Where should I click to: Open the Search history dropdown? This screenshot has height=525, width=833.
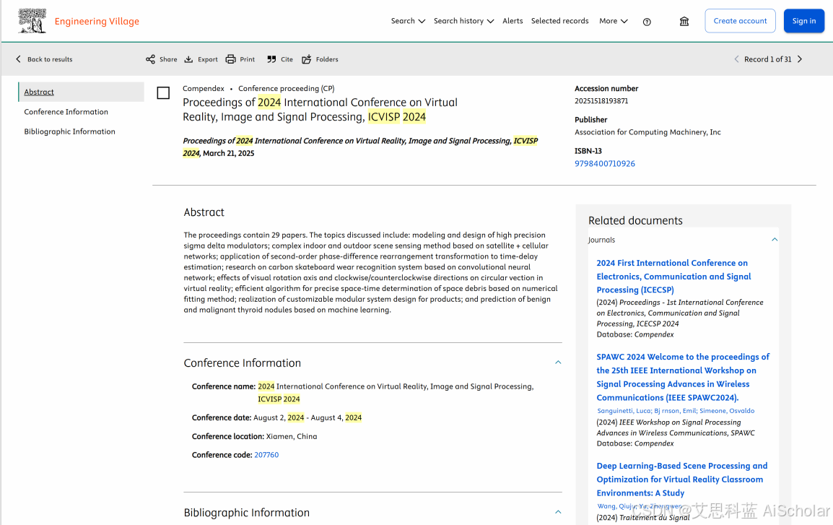click(x=464, y=21)
